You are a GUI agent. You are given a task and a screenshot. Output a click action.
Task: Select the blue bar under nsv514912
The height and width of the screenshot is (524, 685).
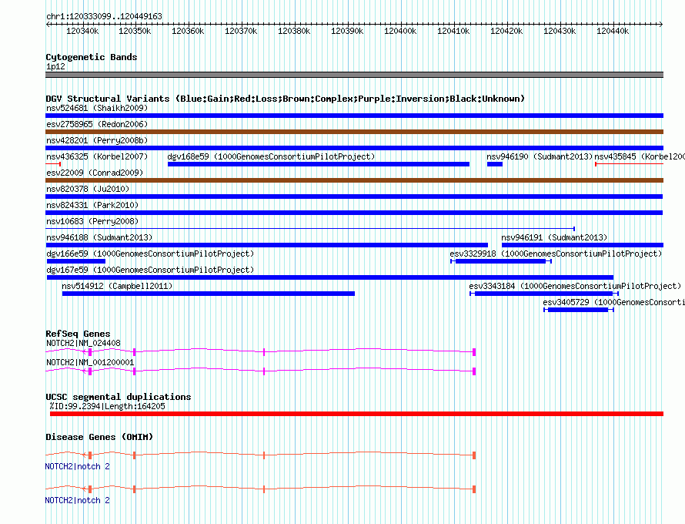tap(209, 294)
